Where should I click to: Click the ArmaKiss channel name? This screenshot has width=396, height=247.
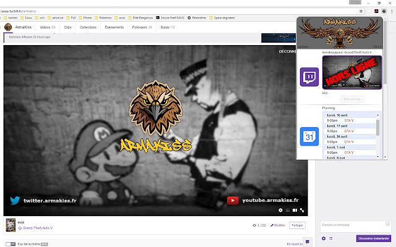pos(24,27)
